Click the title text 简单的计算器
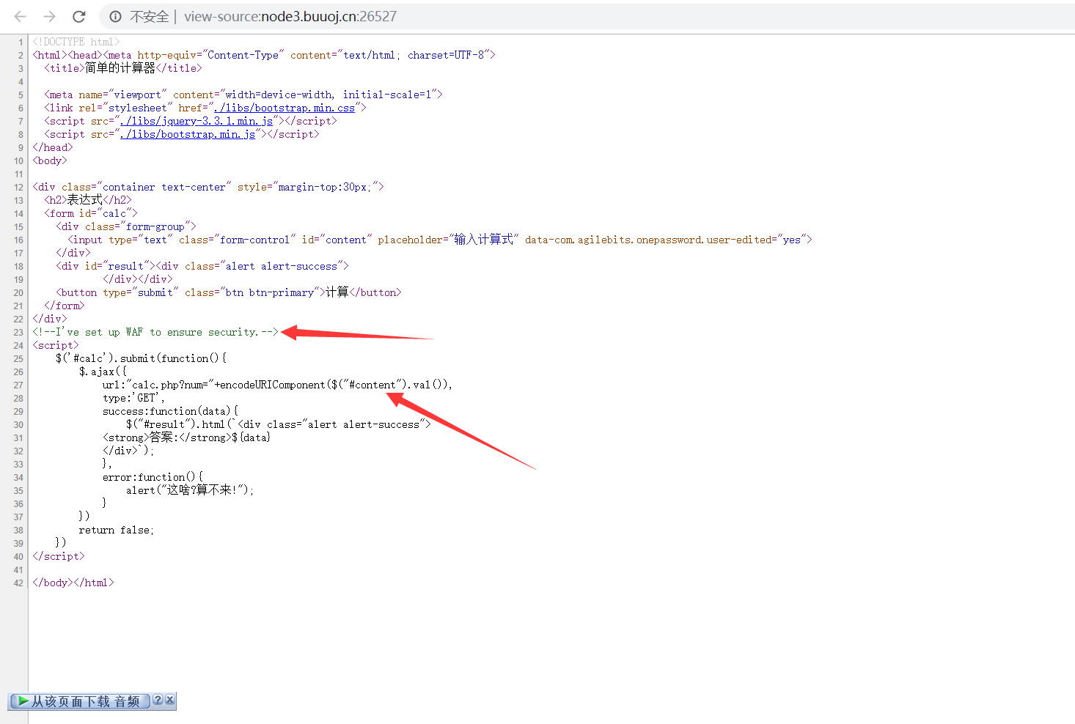This screenshot has width=1075, height=724. (120, 68)
